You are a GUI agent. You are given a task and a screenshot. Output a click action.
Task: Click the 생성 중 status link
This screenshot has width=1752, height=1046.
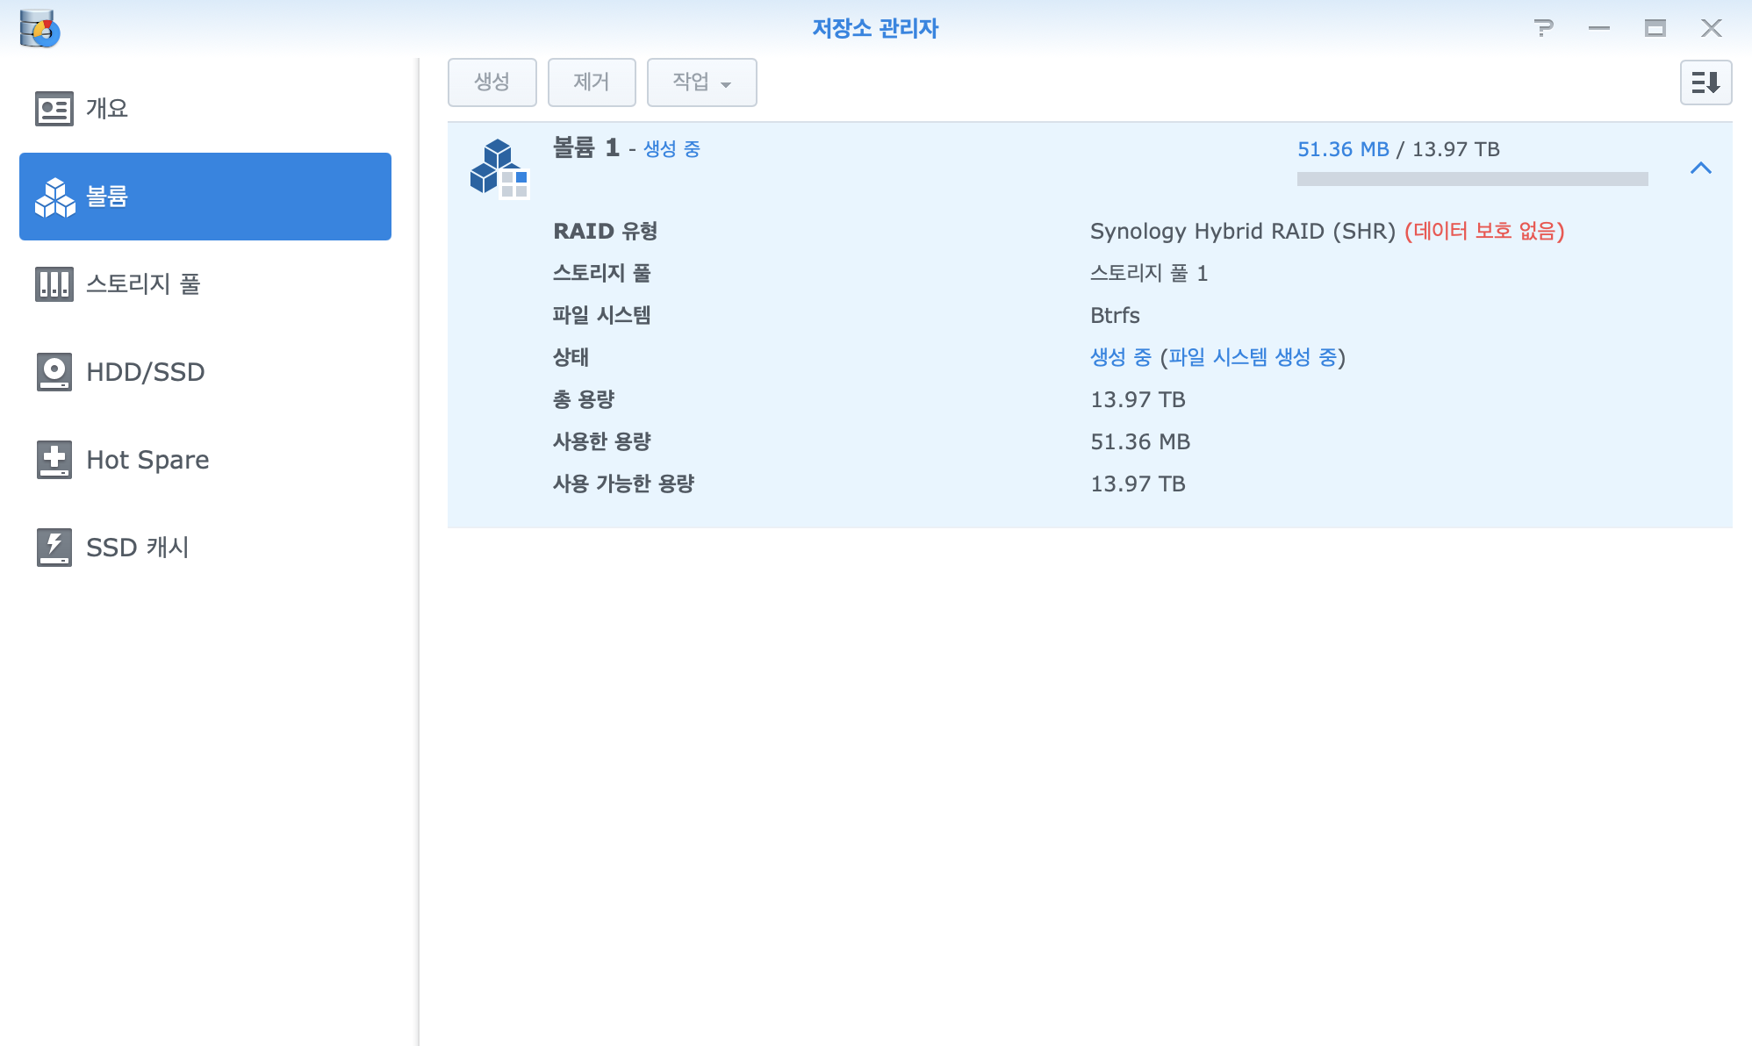[x=1121, y=357]
